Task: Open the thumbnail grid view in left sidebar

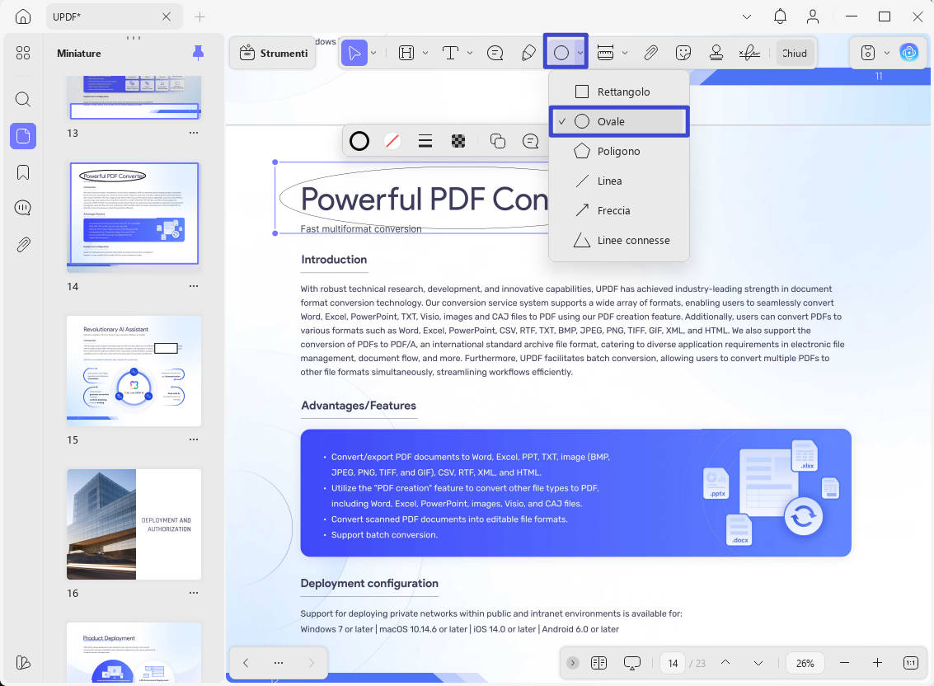Action: [22, 53]
